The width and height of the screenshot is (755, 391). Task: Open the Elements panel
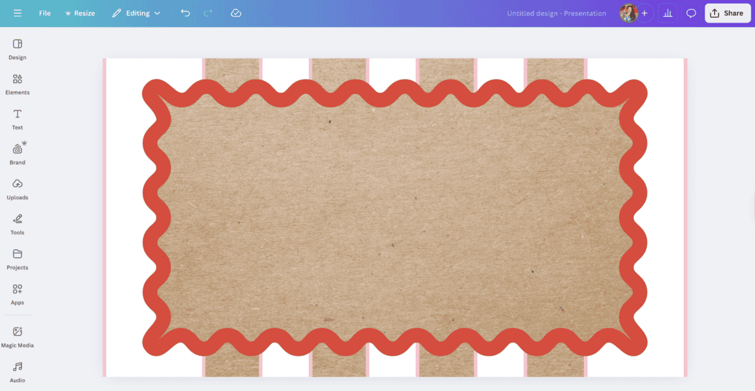point(18,84)
